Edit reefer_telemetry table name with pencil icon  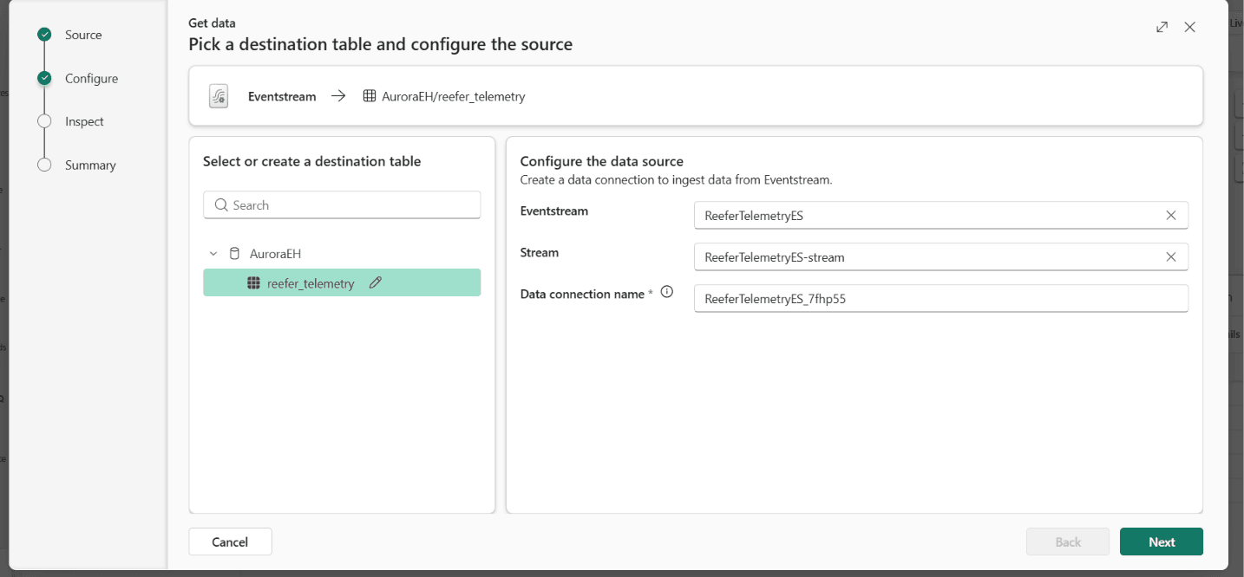point(375,282)
